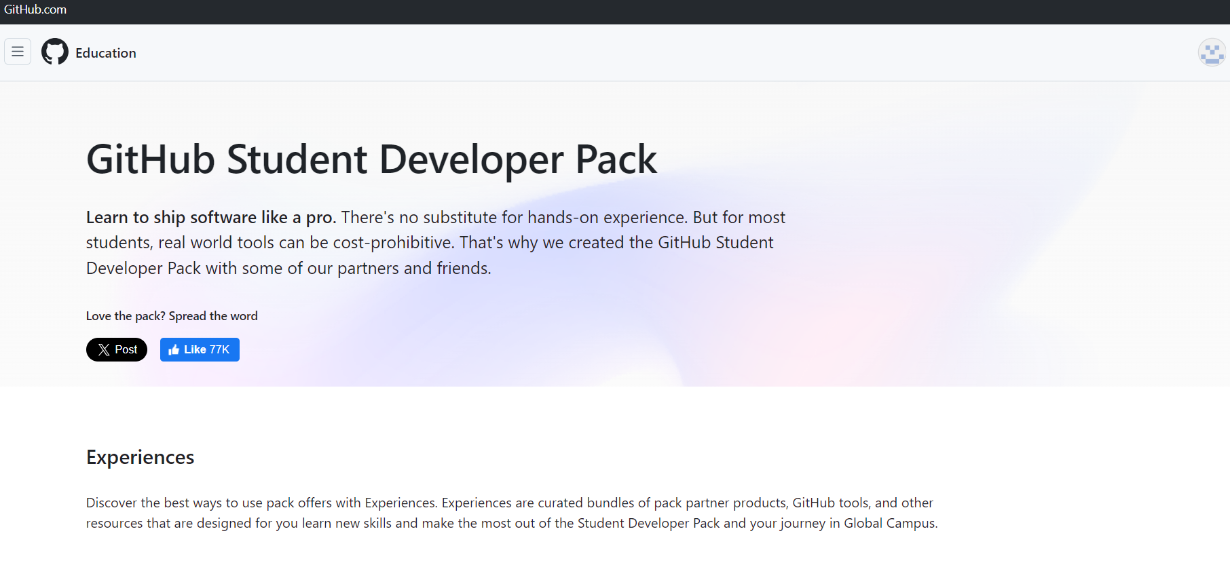1230x565 pixels.
Task: Click the Facebook Like 77K button
Action: point(200,349)
